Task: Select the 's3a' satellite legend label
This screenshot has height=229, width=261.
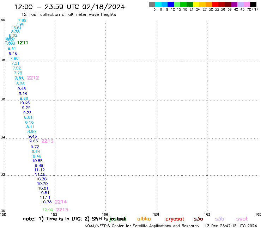Action: pos(198,219)
